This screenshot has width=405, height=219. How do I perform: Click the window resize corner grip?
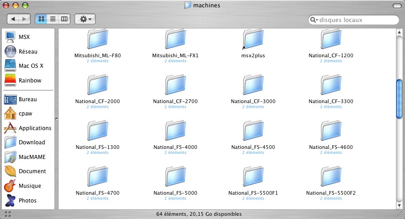click(400, 214)
